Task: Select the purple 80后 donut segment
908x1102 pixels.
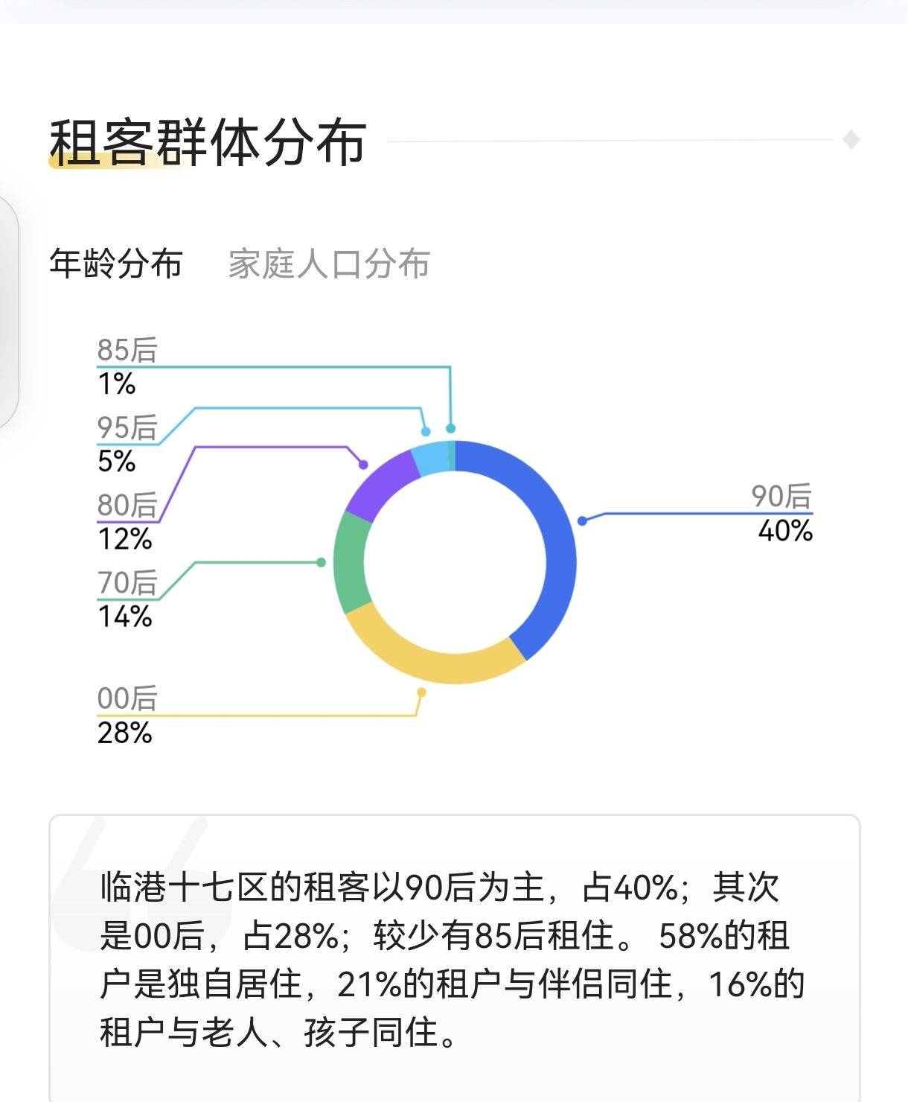Action: pyautogui.click(x=381, y=484)
